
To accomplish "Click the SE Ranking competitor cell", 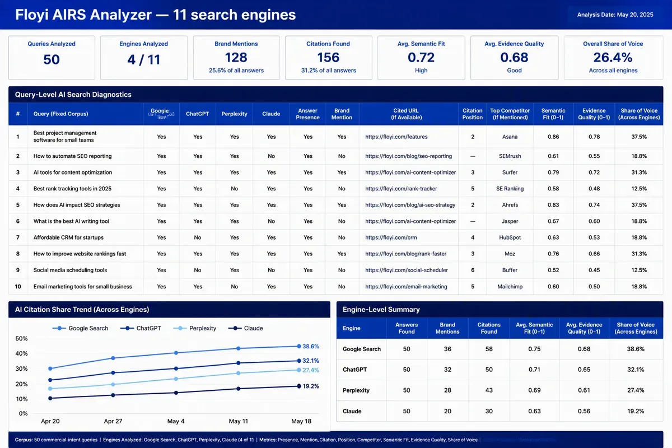I will coord(510,189).
